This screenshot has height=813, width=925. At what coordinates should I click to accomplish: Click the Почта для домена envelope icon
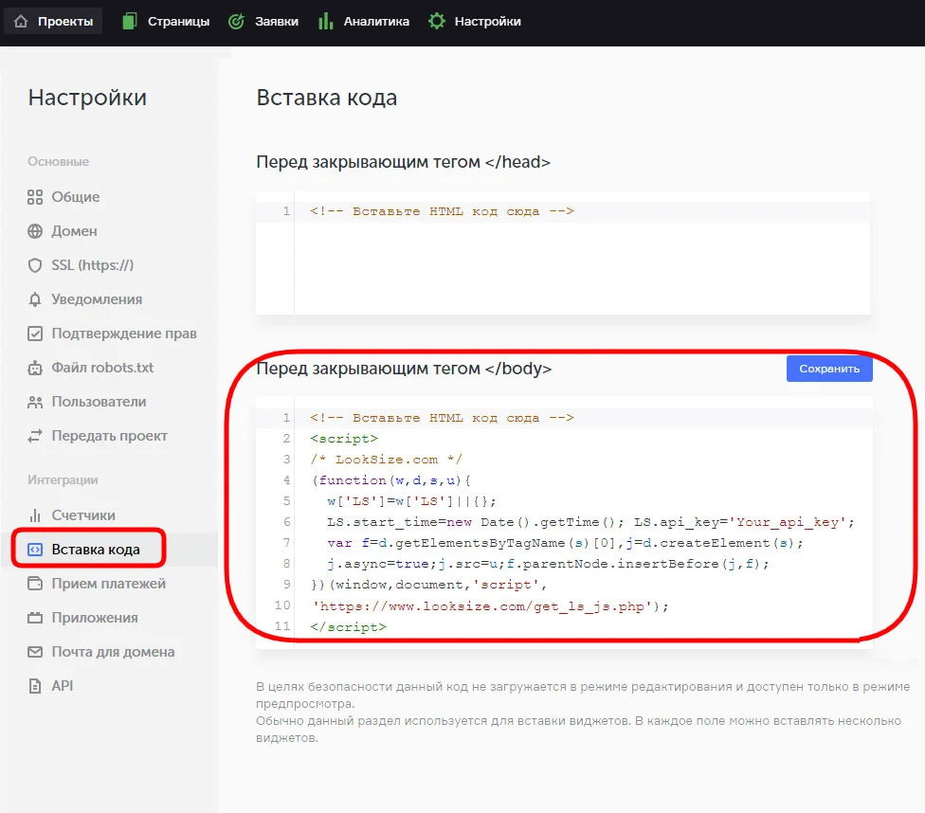coord(35,652)
